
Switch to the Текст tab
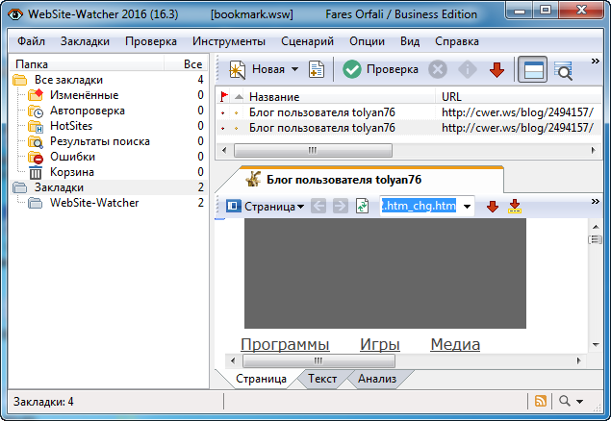(x=322, y=379)
